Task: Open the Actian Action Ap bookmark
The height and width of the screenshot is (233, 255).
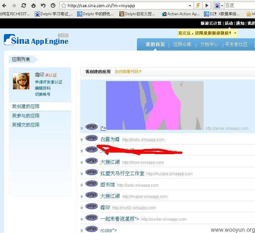Action: (181, 14)
